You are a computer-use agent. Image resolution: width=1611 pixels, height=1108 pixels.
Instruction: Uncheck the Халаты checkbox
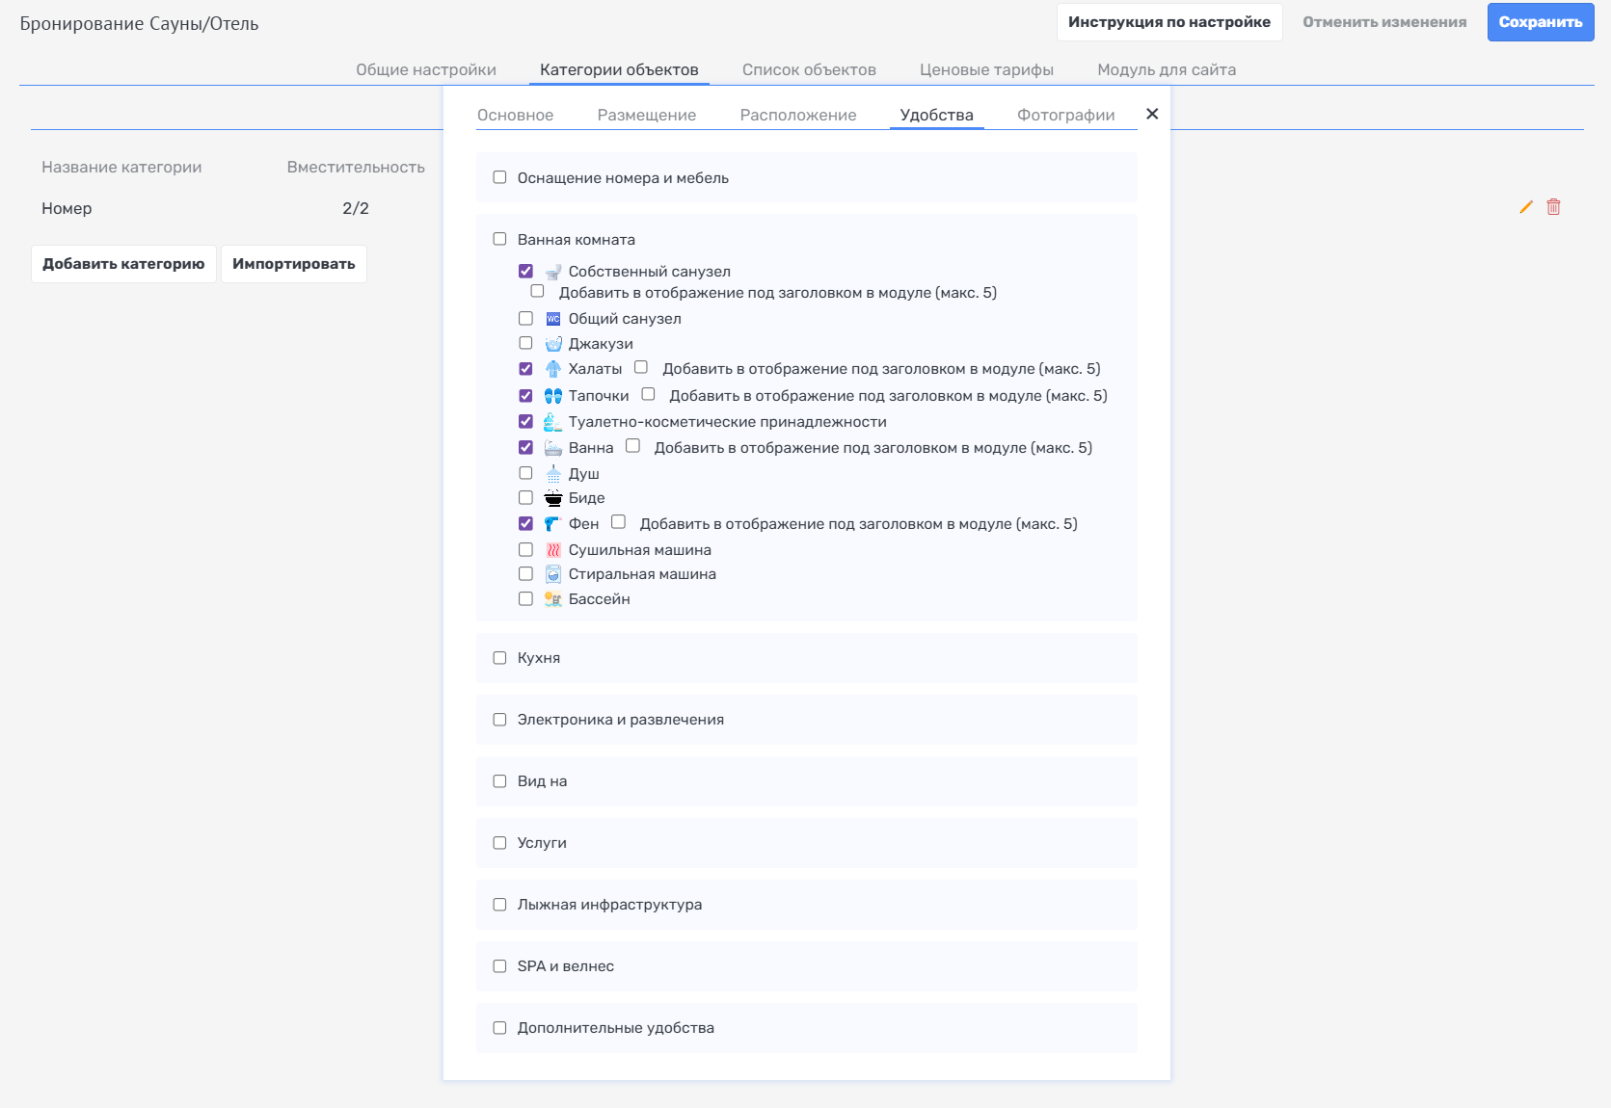coord(525,369)
